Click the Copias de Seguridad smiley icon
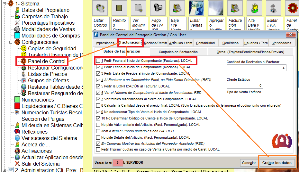 click(24, 48)
